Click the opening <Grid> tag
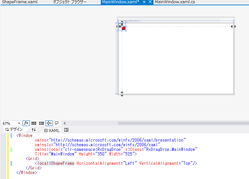This screenshot has height=179, width=249. 32,159
